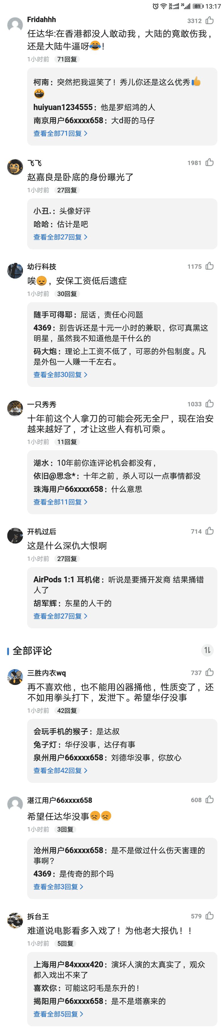Tap the battery indicator in status bar
The width and height of the screenshot is (223, 1033).
point(197,7)
